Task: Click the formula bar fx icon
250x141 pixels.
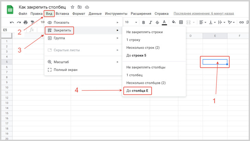Action: (x=32, y=30)
